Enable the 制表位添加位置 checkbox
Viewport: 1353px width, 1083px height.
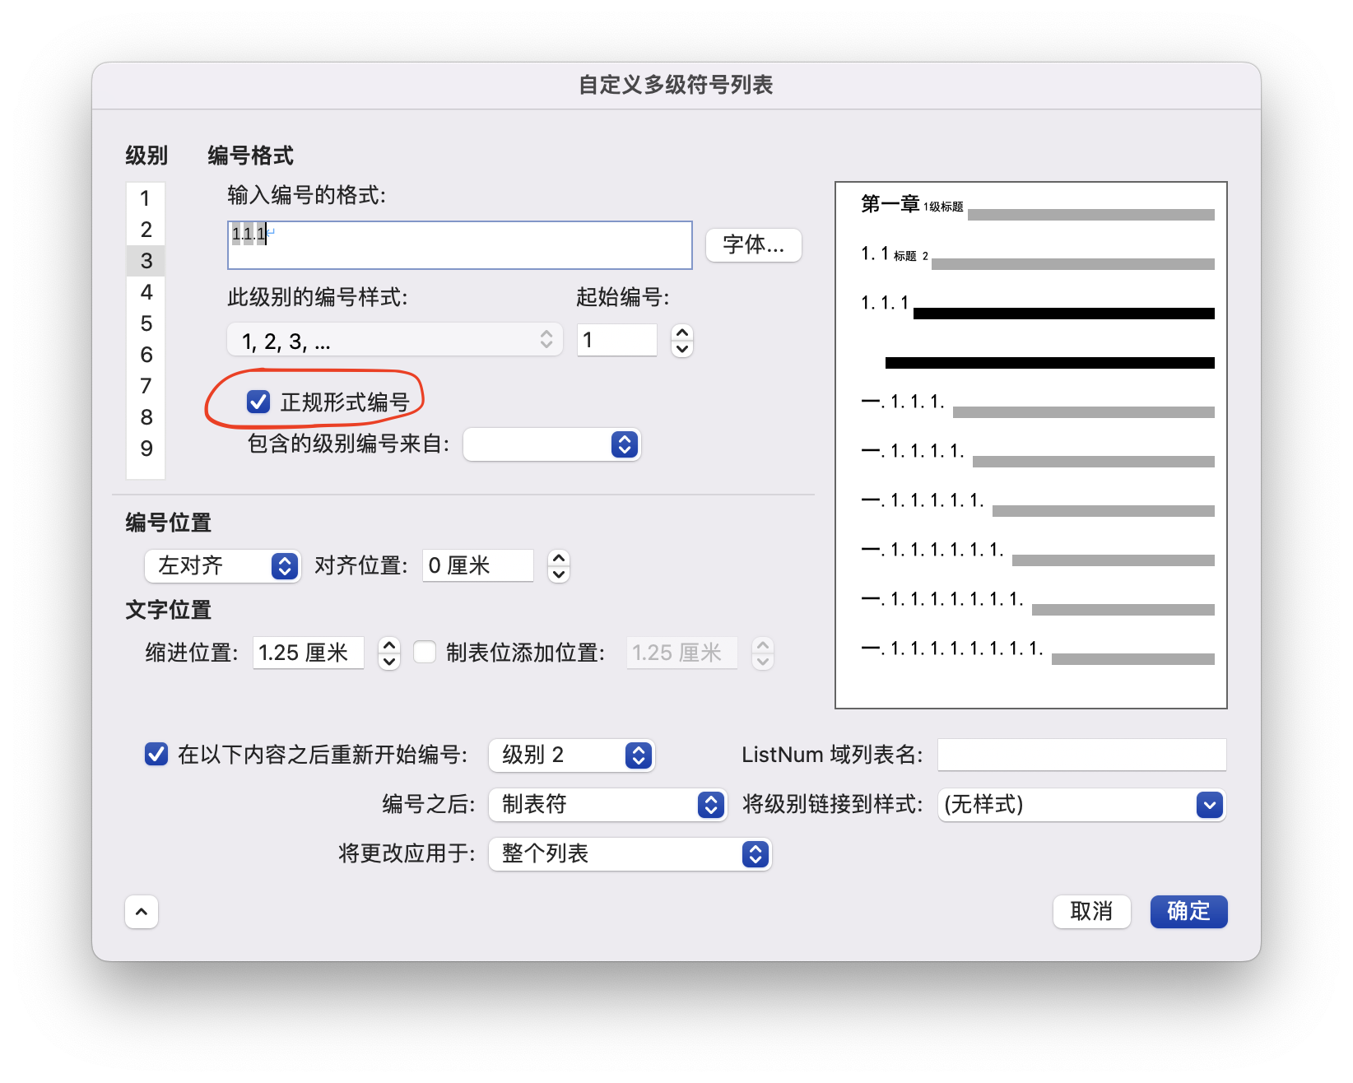(x=425, y=653)
